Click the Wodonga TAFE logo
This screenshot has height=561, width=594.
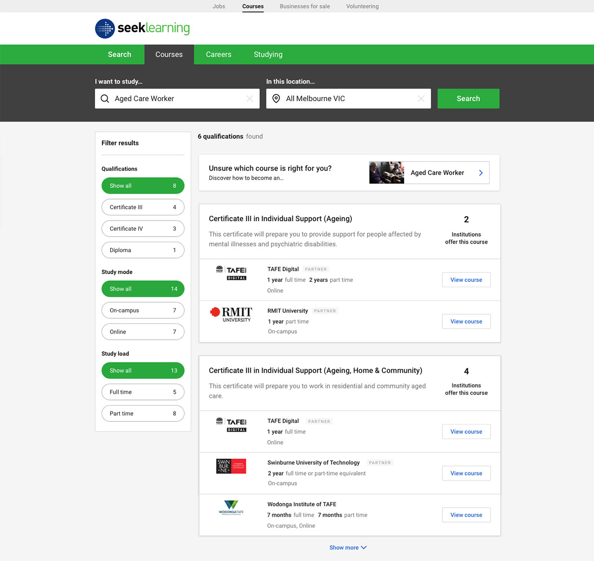(x=231, y=508)
